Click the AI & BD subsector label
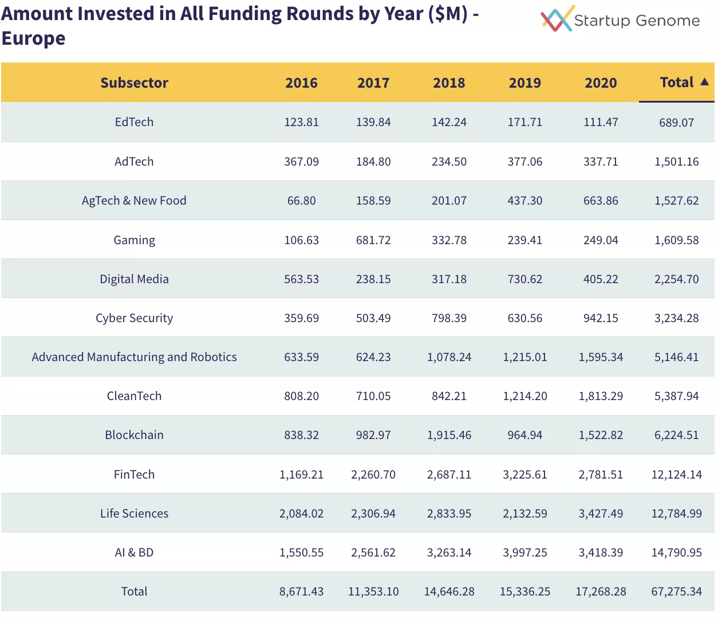 tap(134, 553)
